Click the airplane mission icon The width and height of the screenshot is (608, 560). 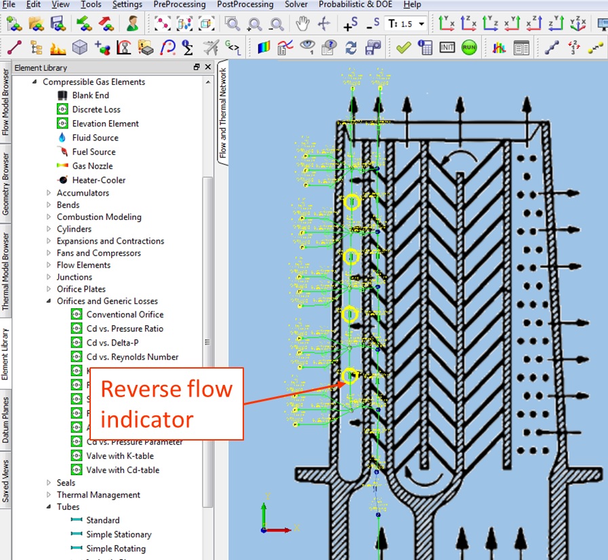211,48
